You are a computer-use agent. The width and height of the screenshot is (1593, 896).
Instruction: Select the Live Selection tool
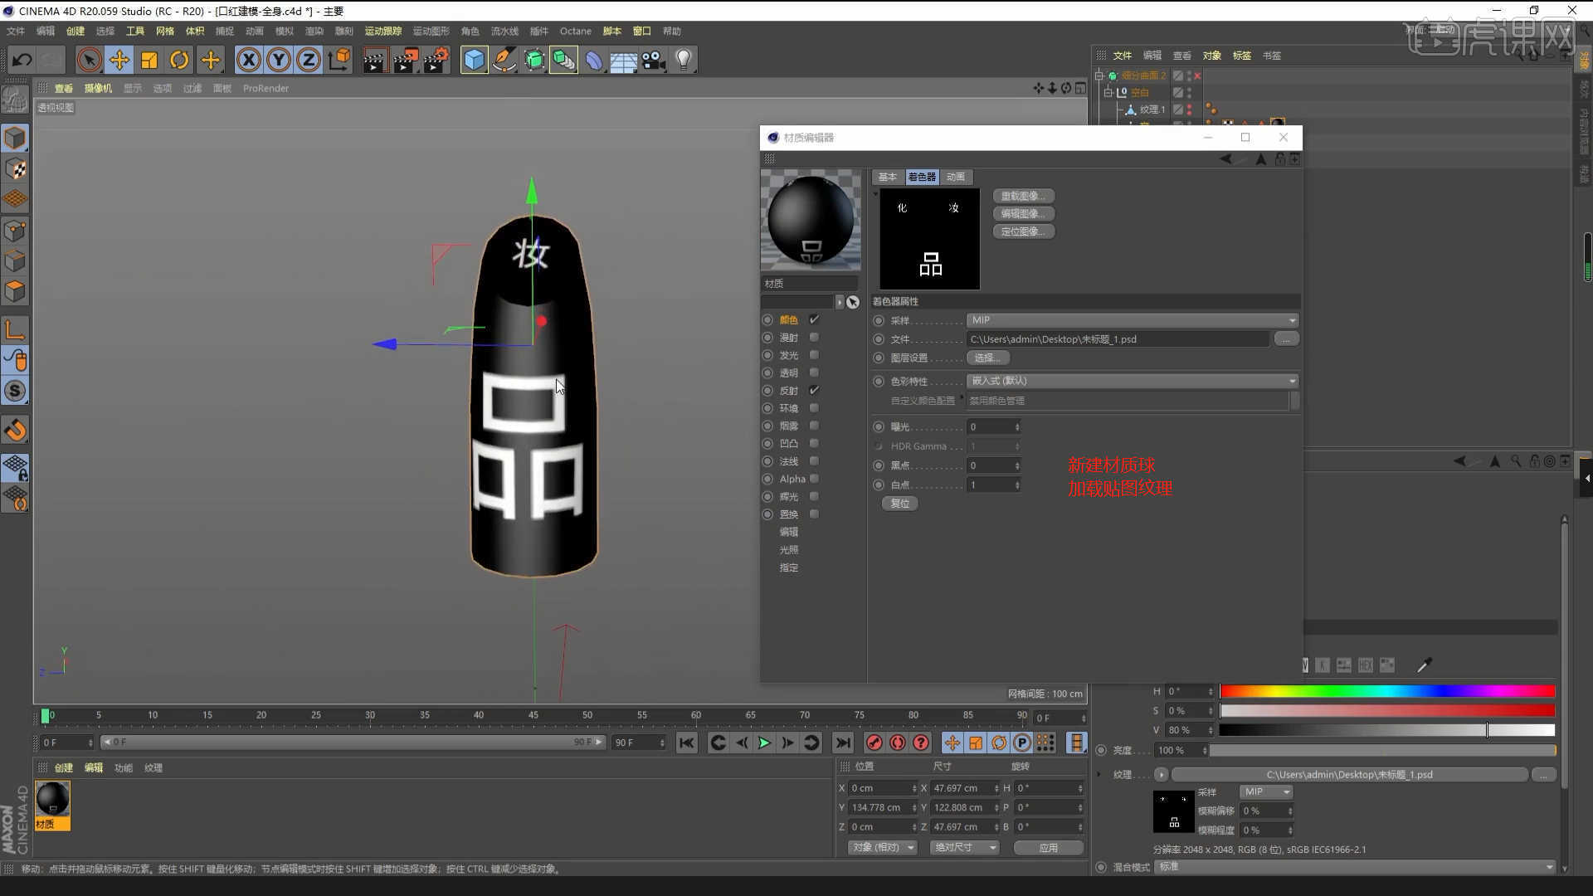[89, 60]
